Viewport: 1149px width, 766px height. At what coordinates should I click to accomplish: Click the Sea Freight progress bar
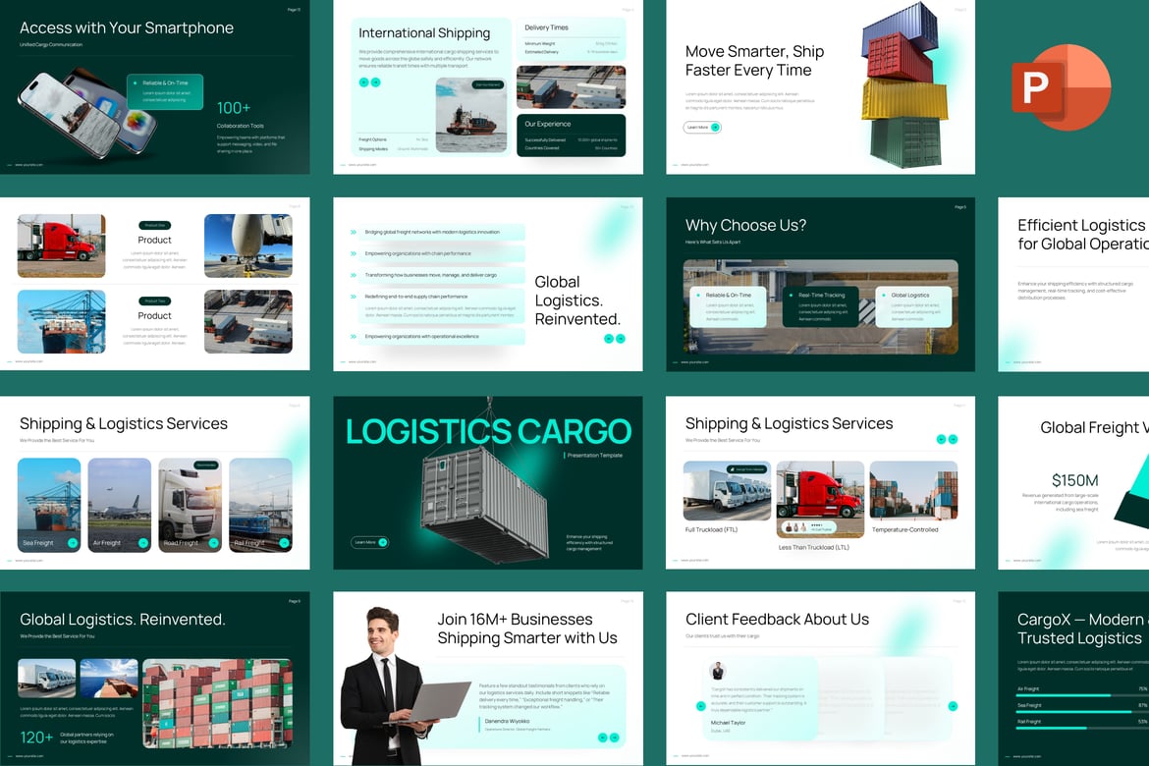pos(1081,711)
